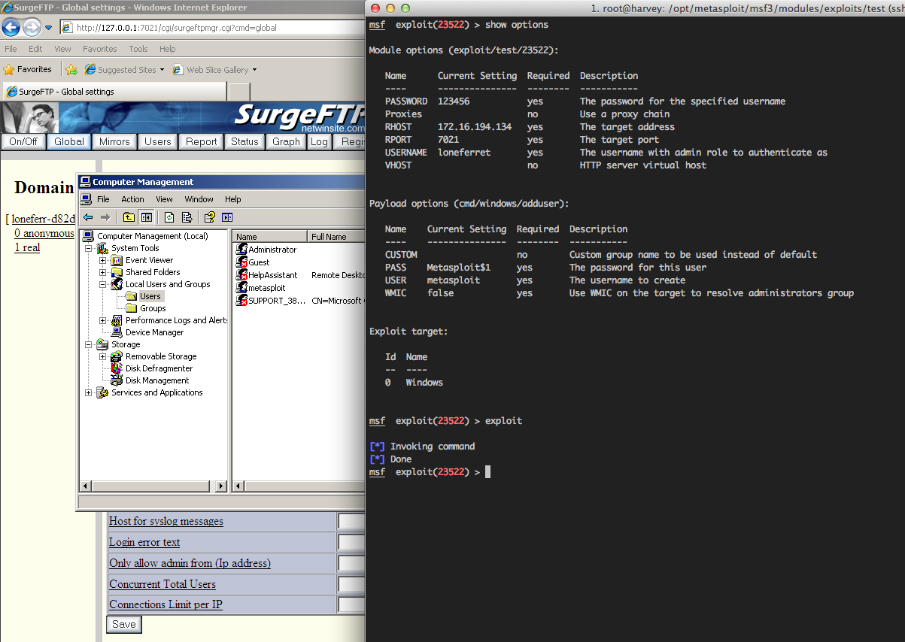Click the Administrator user icon
This screenshot has height=642, width=905.
242,249
